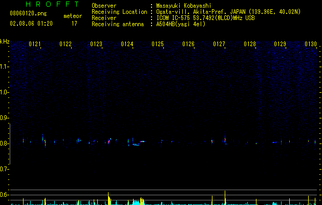Image resolution: width=322 pixels, height=205 pixels.
Task: Click the 0.8 kHz axis label
Action: pos(4,143)
